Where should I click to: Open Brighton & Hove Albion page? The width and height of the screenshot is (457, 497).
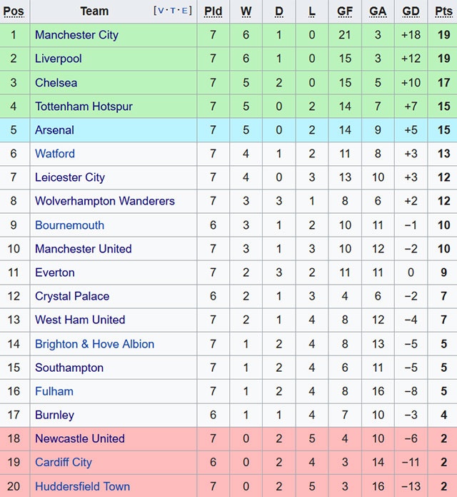tap(94, 344)
